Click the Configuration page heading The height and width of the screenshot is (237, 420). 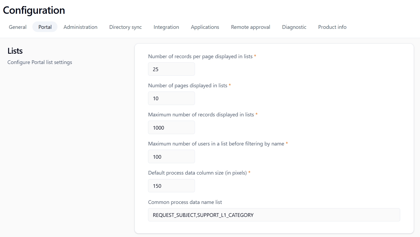tap(34, 10)
